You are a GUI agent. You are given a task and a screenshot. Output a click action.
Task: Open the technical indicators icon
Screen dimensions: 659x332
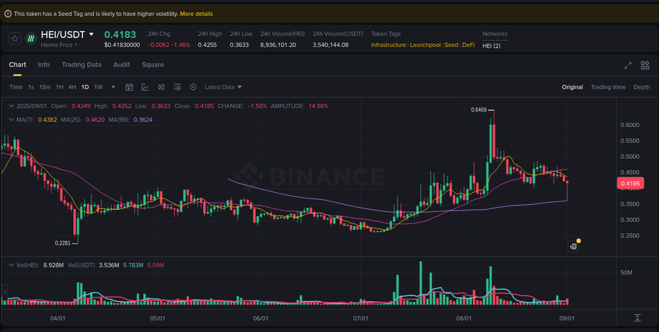pyautogui.click(x=146, y=87)
